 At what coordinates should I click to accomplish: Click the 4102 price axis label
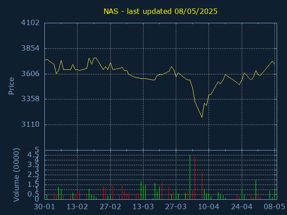pos(30,23)
